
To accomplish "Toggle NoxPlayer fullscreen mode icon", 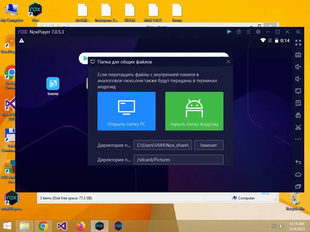I will coord(298,42).
